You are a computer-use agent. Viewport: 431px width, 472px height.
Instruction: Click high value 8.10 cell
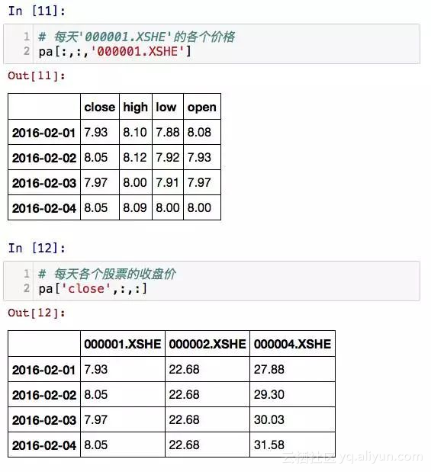click(136, 133)
